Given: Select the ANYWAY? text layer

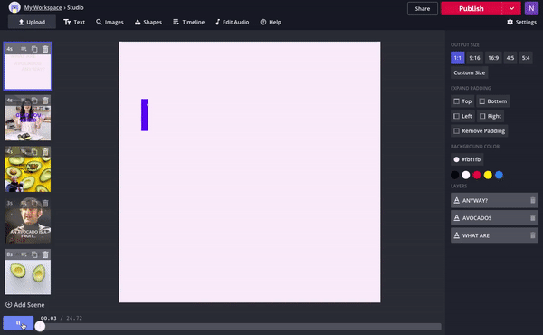Looking at the screenshot, I should coord(494,200).
